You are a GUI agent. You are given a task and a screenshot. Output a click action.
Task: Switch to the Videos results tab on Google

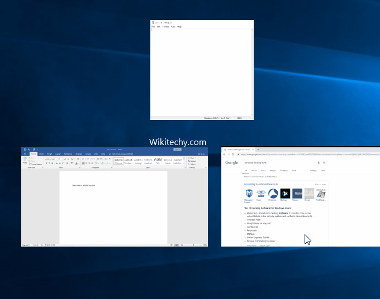coord(254,171)
